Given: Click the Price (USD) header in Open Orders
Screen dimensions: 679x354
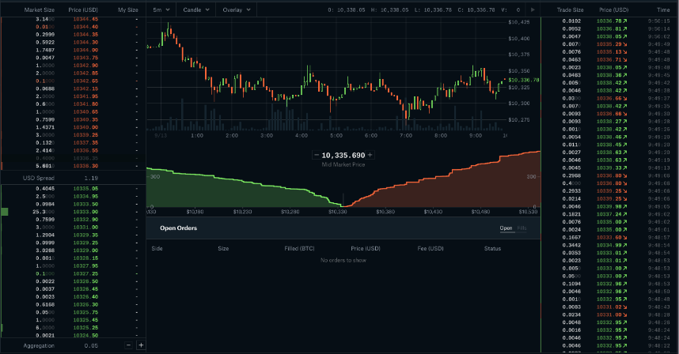Looking at the screenshot, I should (x=366, y=248).
